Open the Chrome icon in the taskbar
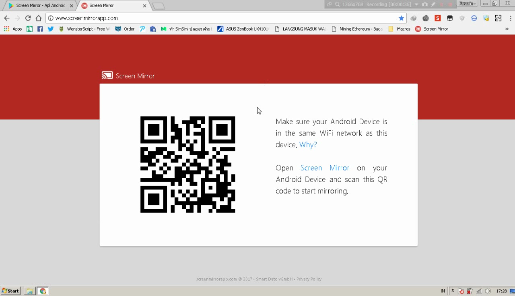The height and width of the screenshot is (296, 515). tap(43, 291)
